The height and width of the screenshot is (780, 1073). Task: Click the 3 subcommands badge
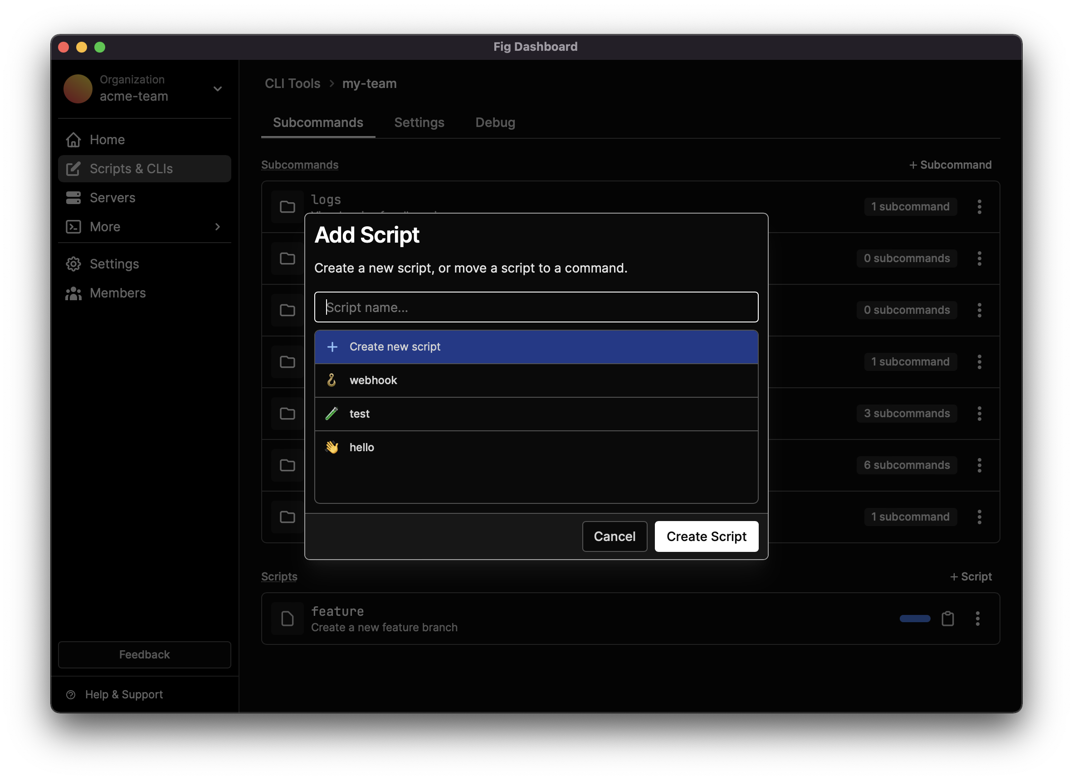click(x=907, y=414)
